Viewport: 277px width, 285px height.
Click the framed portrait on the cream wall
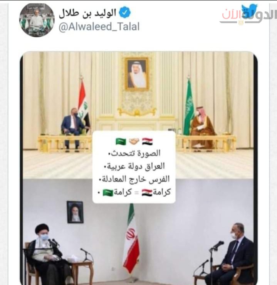click(137, 74)
